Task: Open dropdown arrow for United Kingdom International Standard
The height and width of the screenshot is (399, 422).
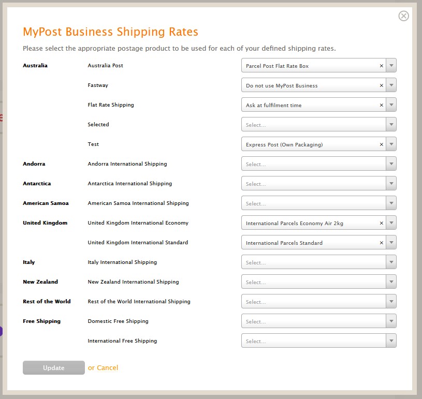Action: (391, 242)
